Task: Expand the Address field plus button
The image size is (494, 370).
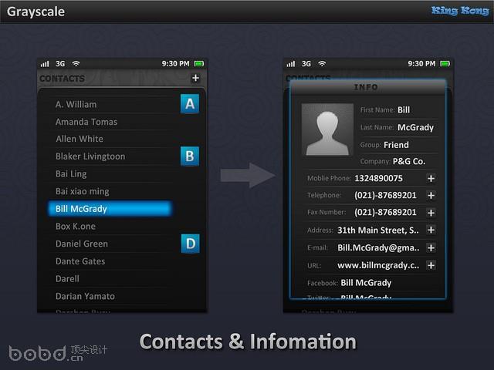Action: [x=431, y=230]
